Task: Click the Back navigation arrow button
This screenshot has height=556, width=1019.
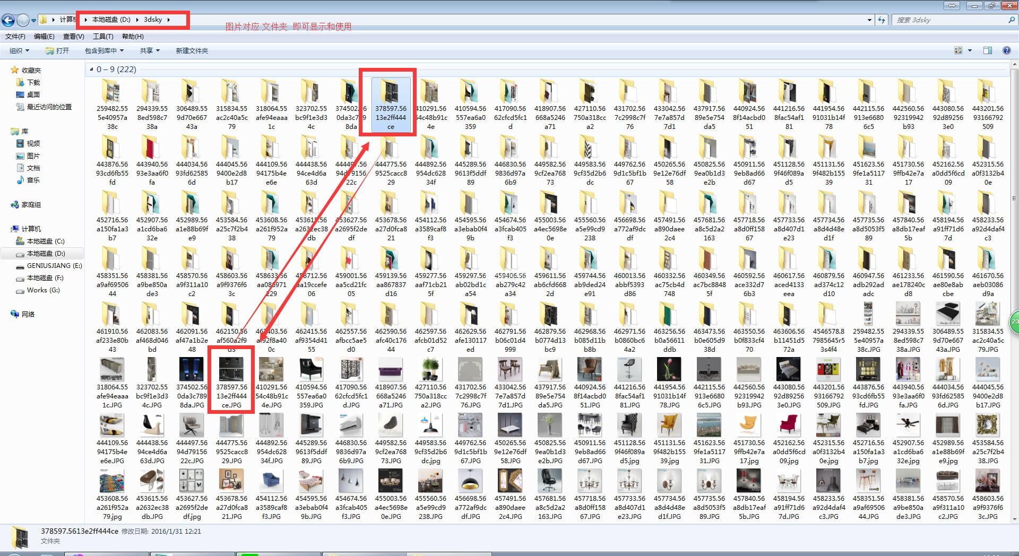Action: pyautogui.click(x=8, y=20)
